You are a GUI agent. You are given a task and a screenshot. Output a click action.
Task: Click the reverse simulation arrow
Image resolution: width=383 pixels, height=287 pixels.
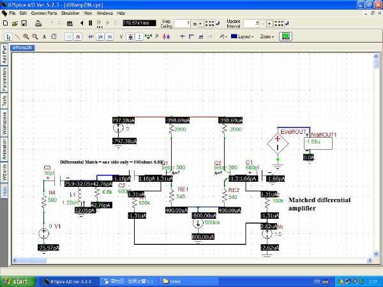pos(82,23)
